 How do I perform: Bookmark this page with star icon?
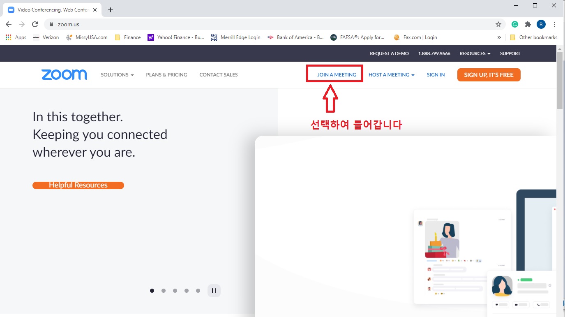[498, 24]
